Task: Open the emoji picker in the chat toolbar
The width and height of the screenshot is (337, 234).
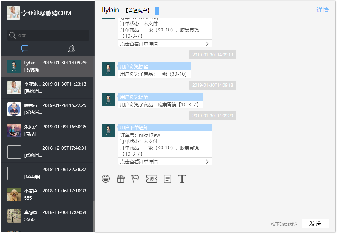Action: 106,178
